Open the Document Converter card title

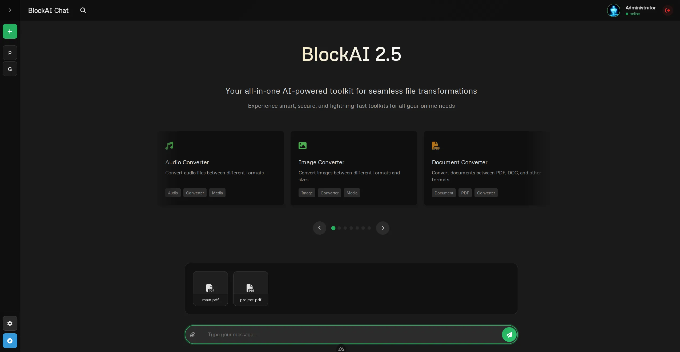pyautogui.click(x=460, y=162)
